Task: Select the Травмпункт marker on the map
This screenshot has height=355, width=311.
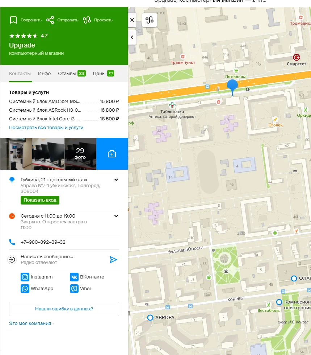Action: point(182,57)
